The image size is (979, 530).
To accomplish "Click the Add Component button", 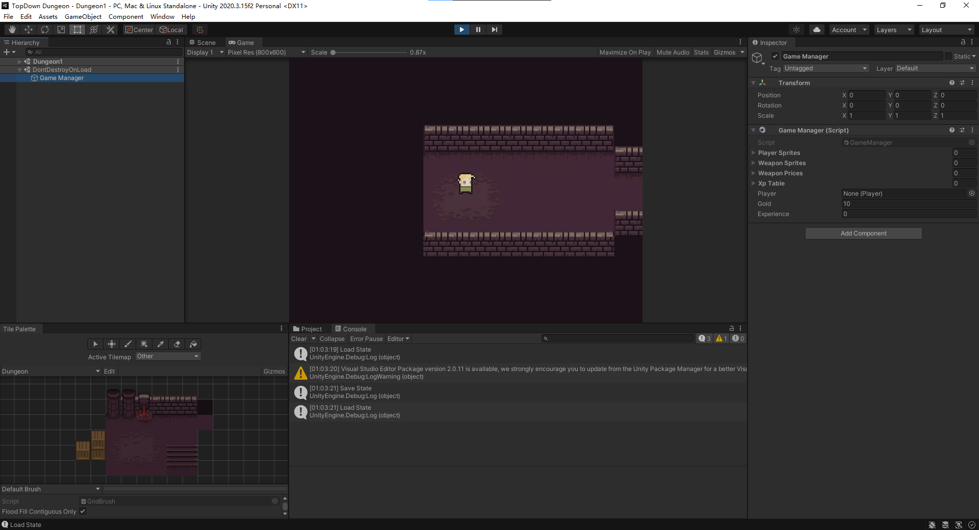I will point(863,233).
